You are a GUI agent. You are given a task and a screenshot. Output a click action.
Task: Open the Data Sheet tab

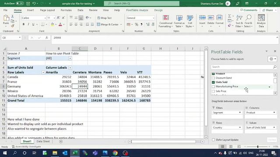pyautogui.click(x=43, y=141)
